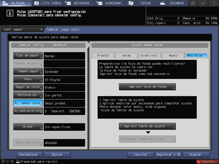Open the Papel en color setting
Screen dimensions: 219x164
tap(28, 87)
